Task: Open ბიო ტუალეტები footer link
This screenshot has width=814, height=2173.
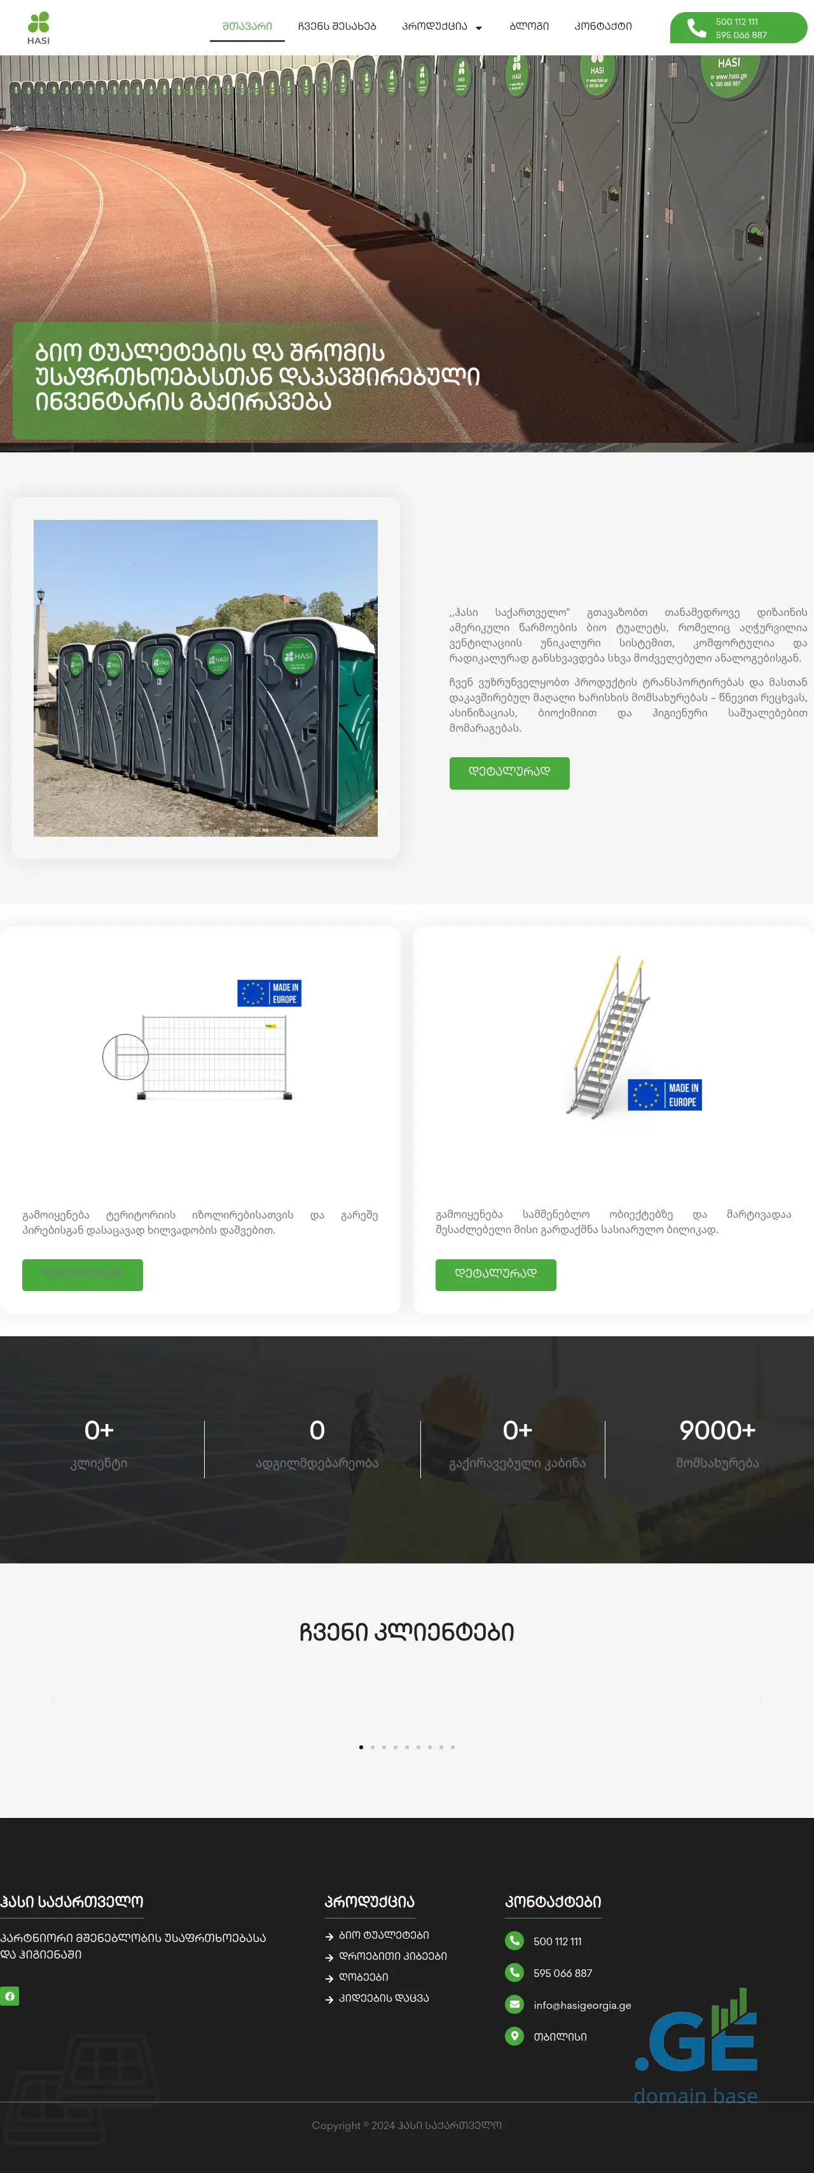Action: point(383,1935)
